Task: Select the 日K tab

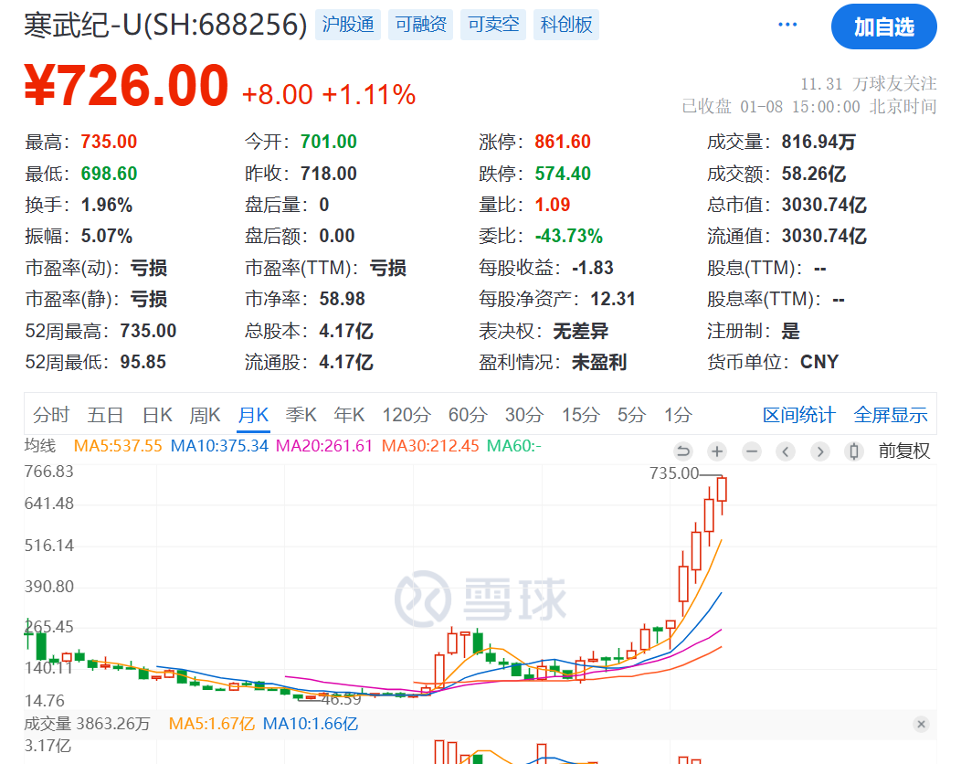Action: click(x=157, y=415)
